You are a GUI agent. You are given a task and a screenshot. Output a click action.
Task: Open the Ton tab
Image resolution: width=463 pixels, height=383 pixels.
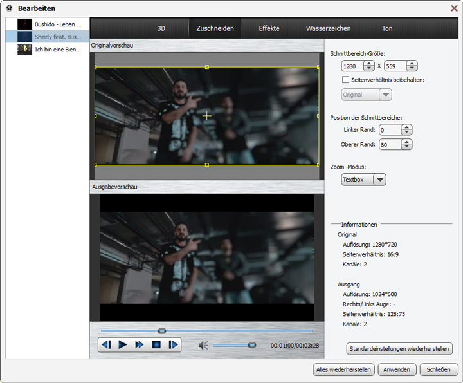tap(387, 28)
